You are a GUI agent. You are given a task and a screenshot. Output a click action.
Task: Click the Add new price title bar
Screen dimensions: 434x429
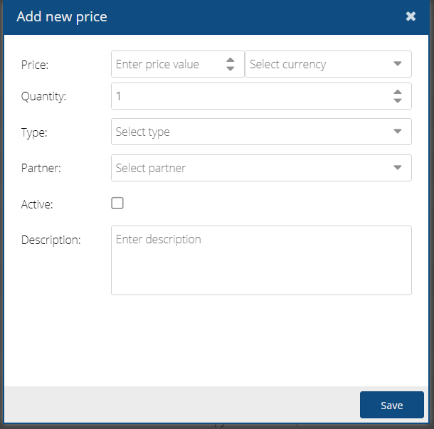coord(213,16)
